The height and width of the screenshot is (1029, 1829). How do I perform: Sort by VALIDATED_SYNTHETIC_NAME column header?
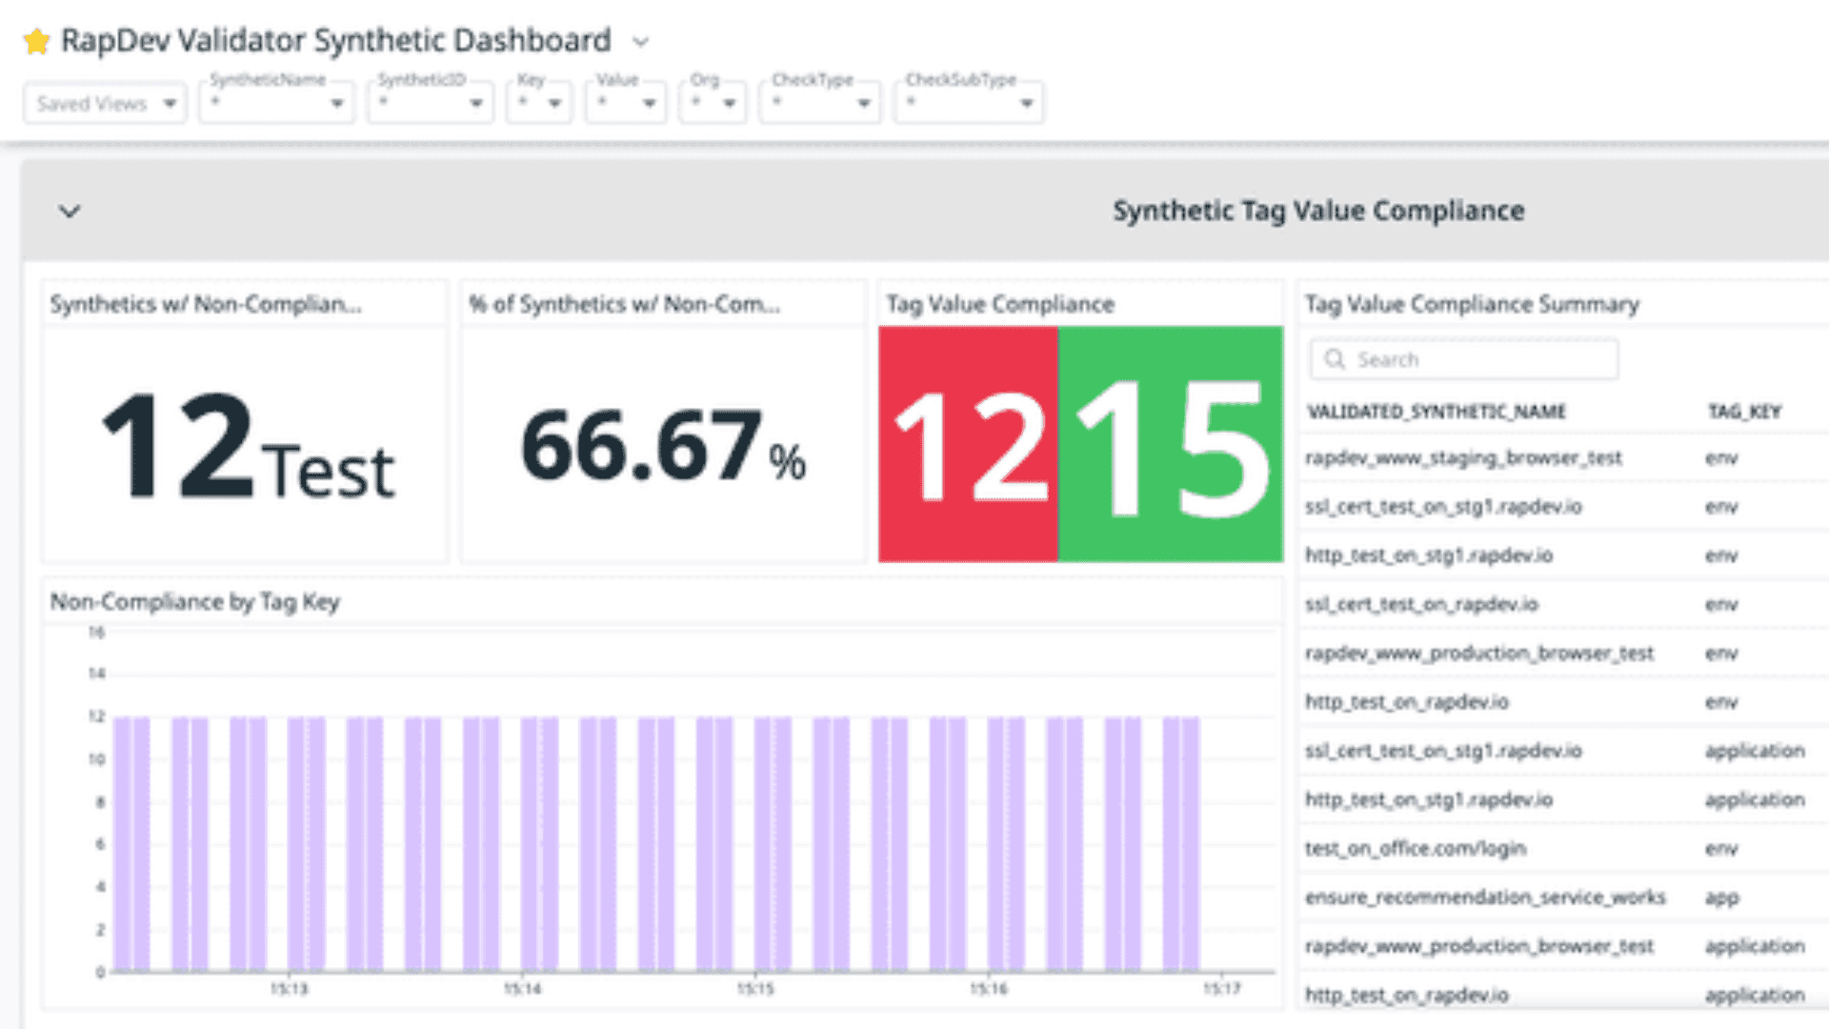point(1436,412)
